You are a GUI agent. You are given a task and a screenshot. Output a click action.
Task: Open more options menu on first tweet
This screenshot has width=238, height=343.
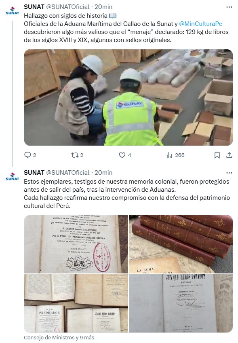point(229,7)
